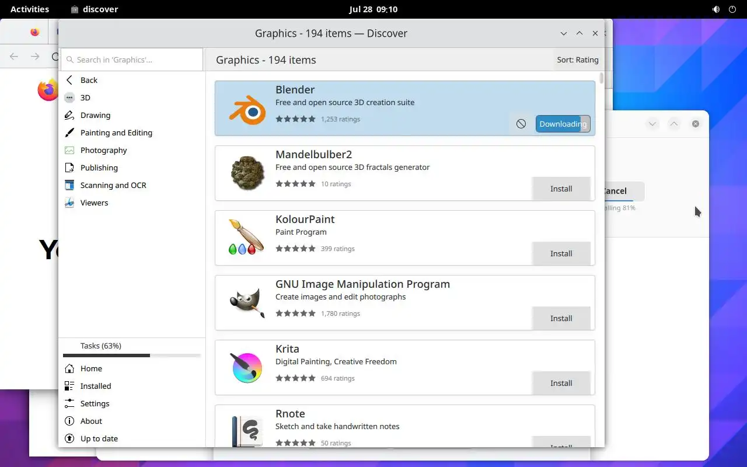
Task: Click the 3D category icon
Action: click(69, 97)
